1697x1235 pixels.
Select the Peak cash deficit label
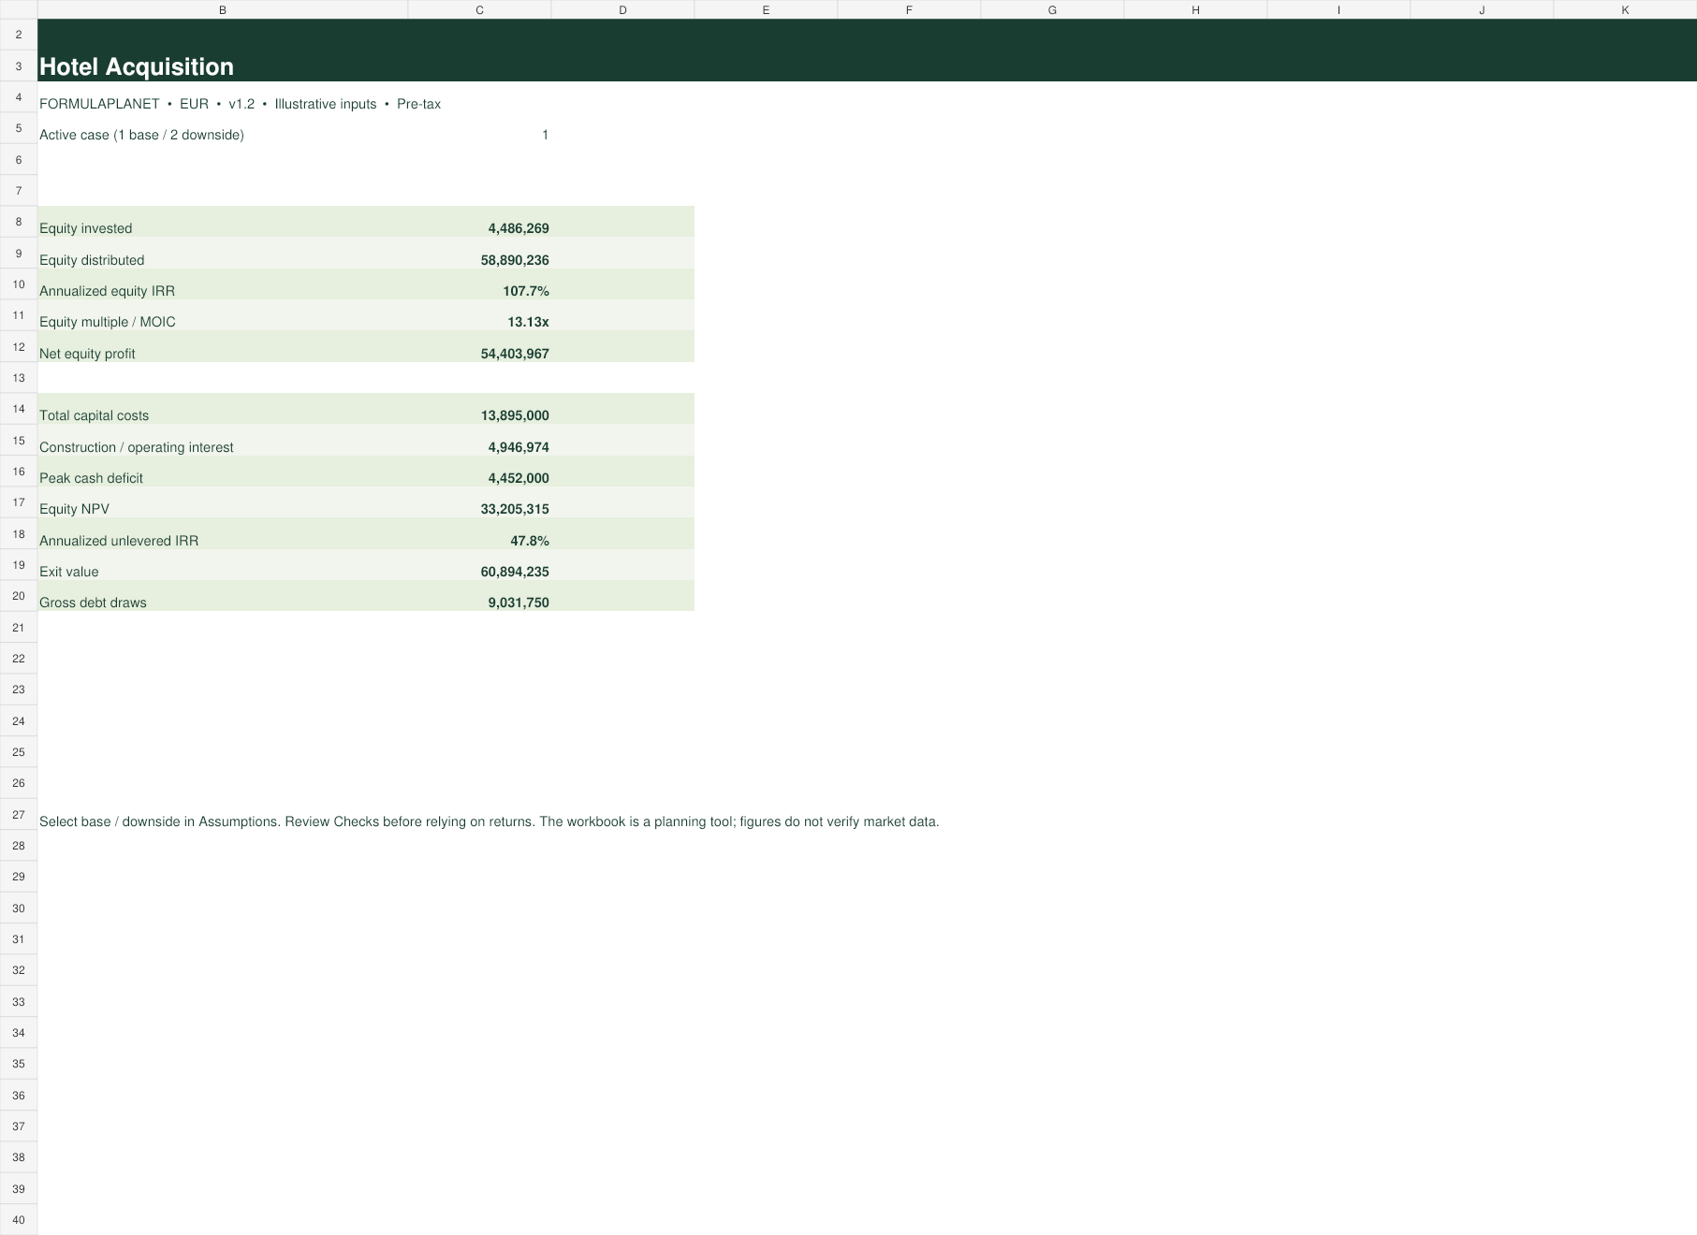tap(91, 478)
